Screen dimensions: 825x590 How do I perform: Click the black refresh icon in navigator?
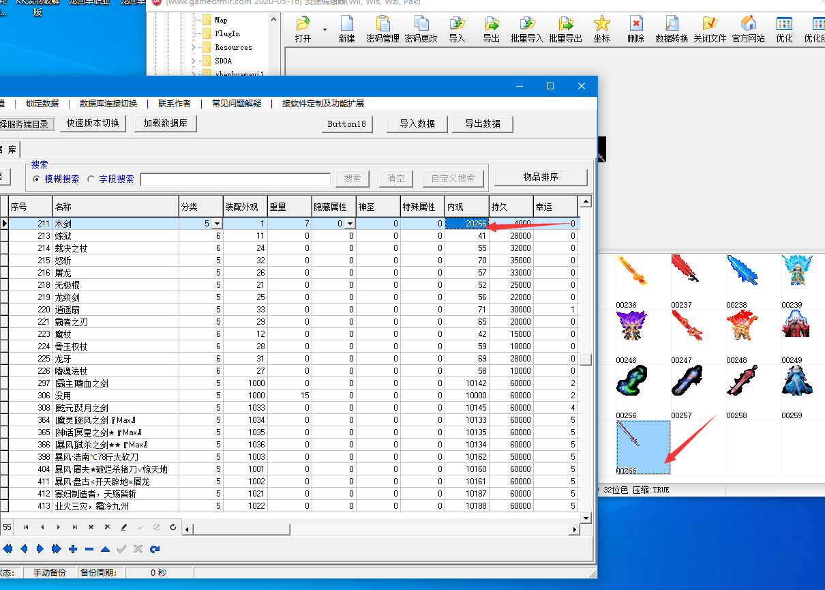tap(173, 527)
